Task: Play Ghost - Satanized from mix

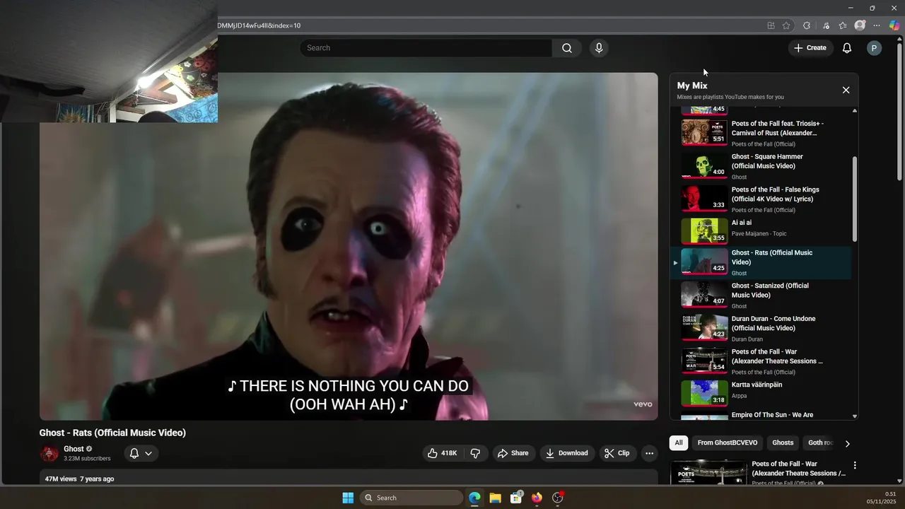Action: [761, 296]
